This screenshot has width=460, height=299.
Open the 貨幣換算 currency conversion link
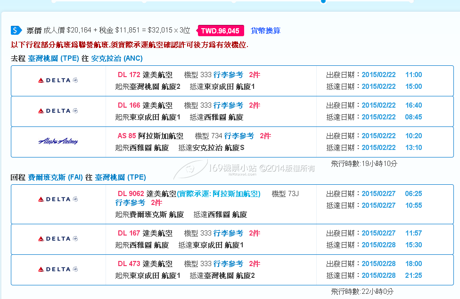coord(265,31)
